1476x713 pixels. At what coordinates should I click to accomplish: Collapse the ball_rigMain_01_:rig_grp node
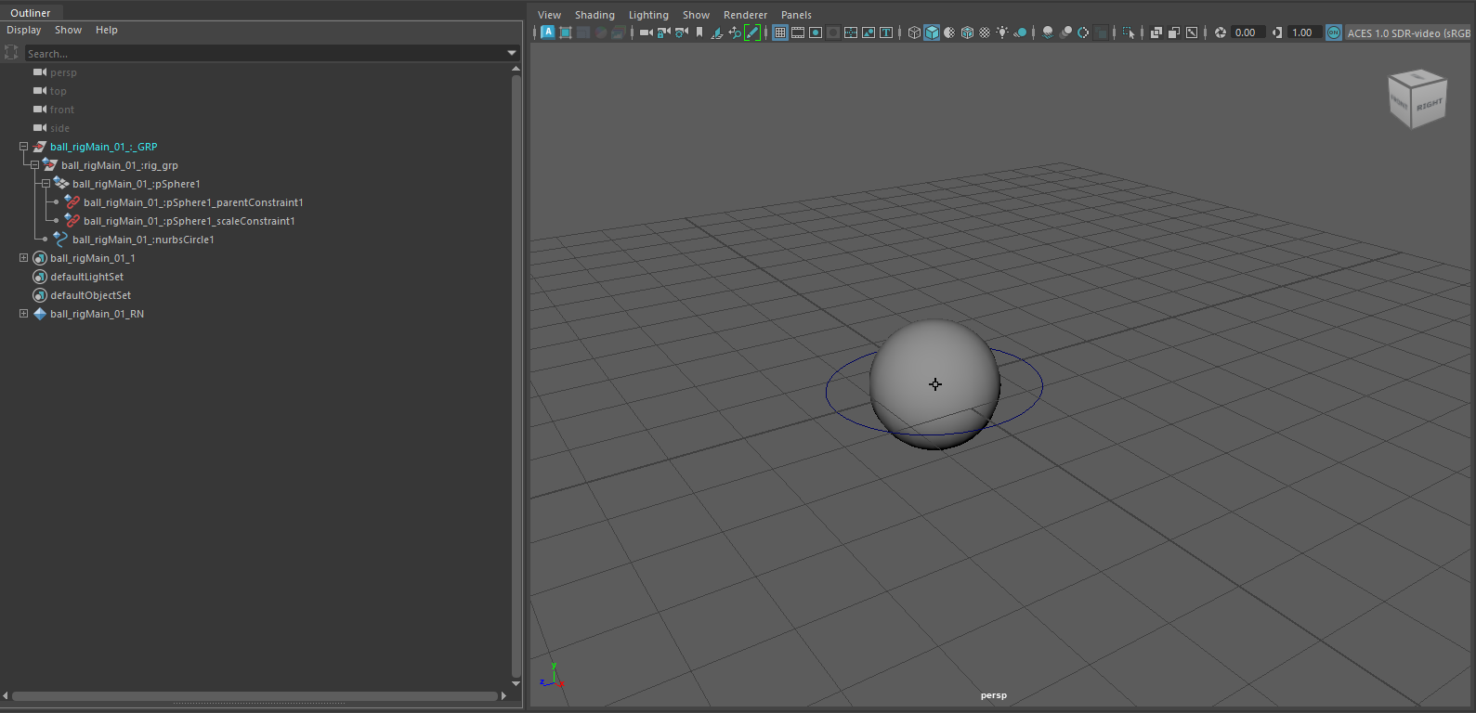tap(34, 165)
